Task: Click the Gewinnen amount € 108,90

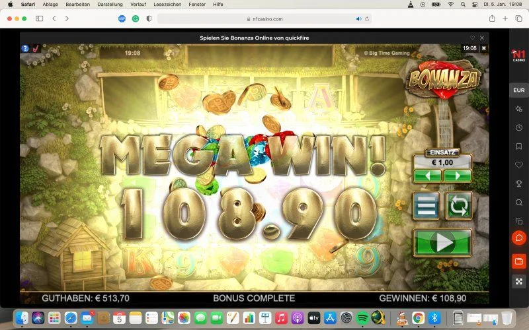Action: [x=423, y=298]
